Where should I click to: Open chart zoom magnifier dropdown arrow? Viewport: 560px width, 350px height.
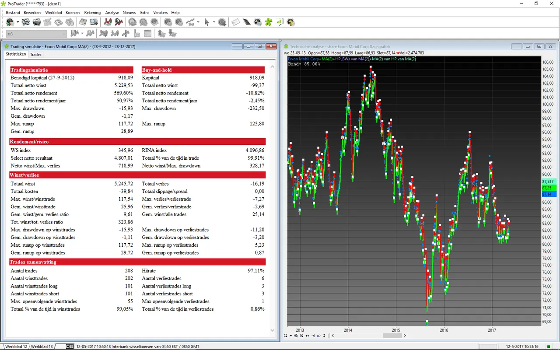pos(290,336)
